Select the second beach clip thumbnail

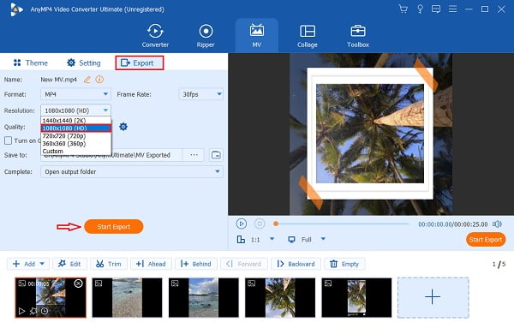click(127, 298)
